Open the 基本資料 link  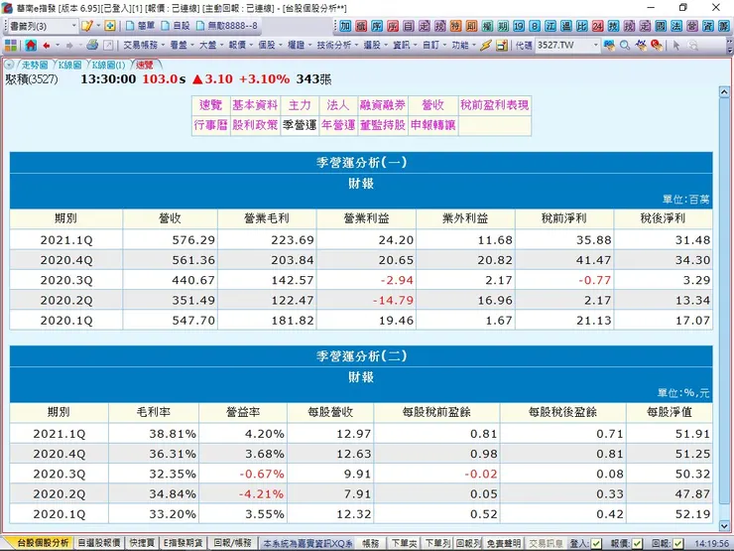(255, 105)
